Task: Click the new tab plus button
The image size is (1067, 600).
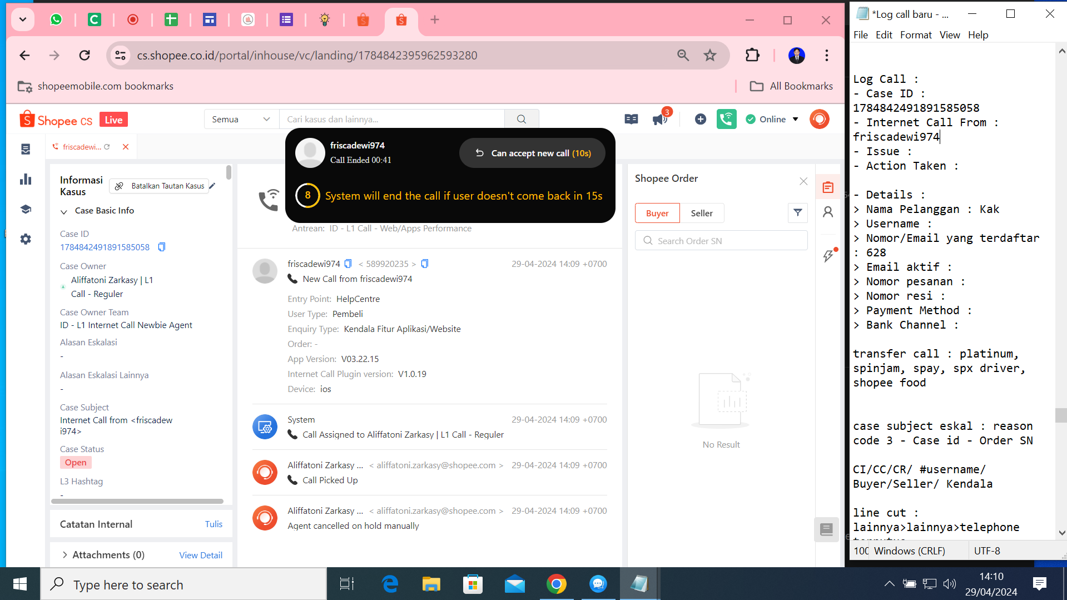Action: 435,20
